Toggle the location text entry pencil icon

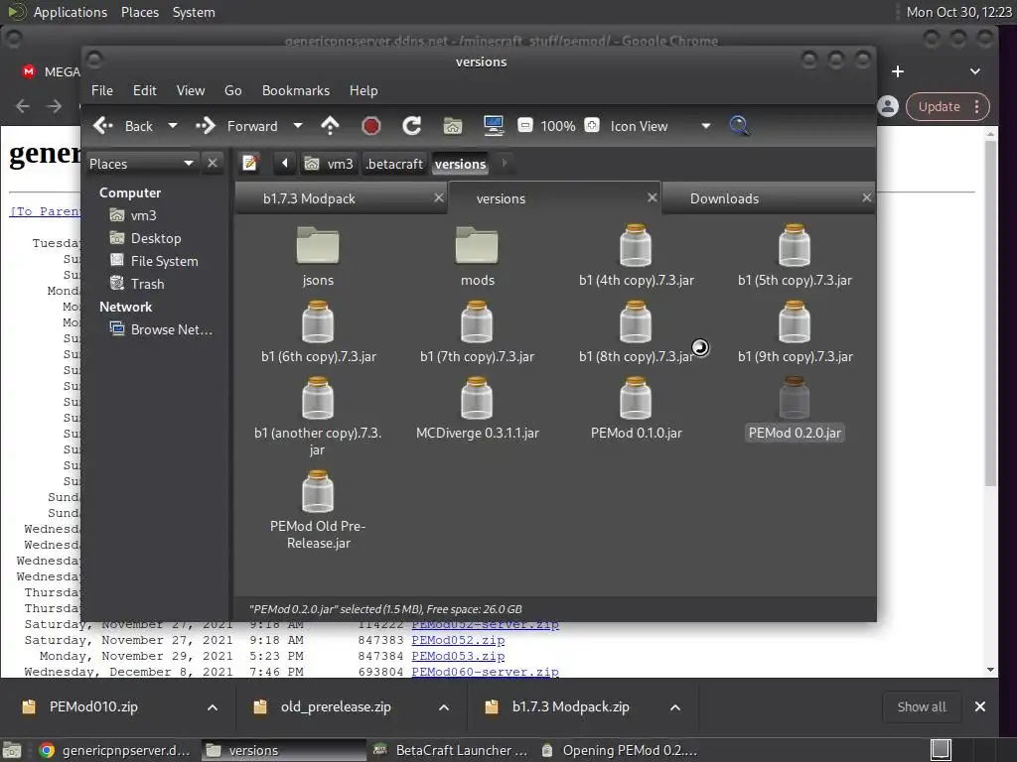[249, 164]
